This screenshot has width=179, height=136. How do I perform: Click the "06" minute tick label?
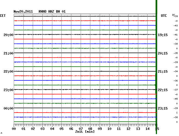[71, 129]
